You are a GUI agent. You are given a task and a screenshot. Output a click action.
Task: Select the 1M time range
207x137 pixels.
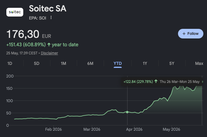pos(63,63)
